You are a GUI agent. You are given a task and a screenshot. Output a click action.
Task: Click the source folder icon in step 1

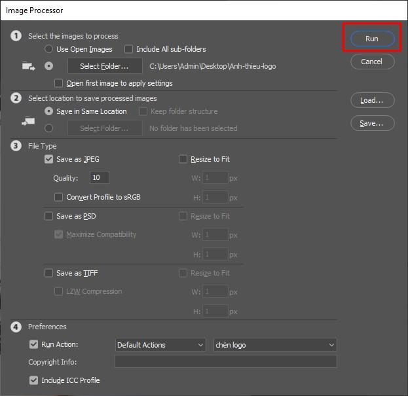pyautogui.click(x=28, y=66)
